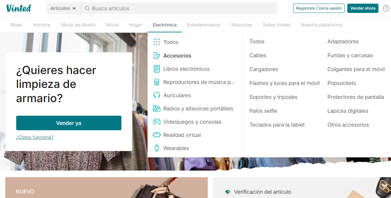Open the Entretenimiento menu
The height and width of the screenshot is (198, 391).
pos(204,24)
